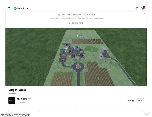
Task: Follow the XR3D.com author
Action: click(22, 102)
